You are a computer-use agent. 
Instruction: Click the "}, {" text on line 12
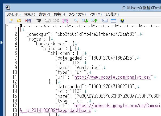(x=53, y=82)
